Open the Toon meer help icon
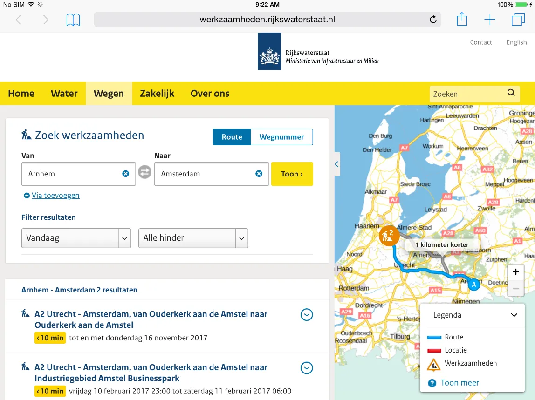Screen dimensions: 535x400 coord(432,383)
